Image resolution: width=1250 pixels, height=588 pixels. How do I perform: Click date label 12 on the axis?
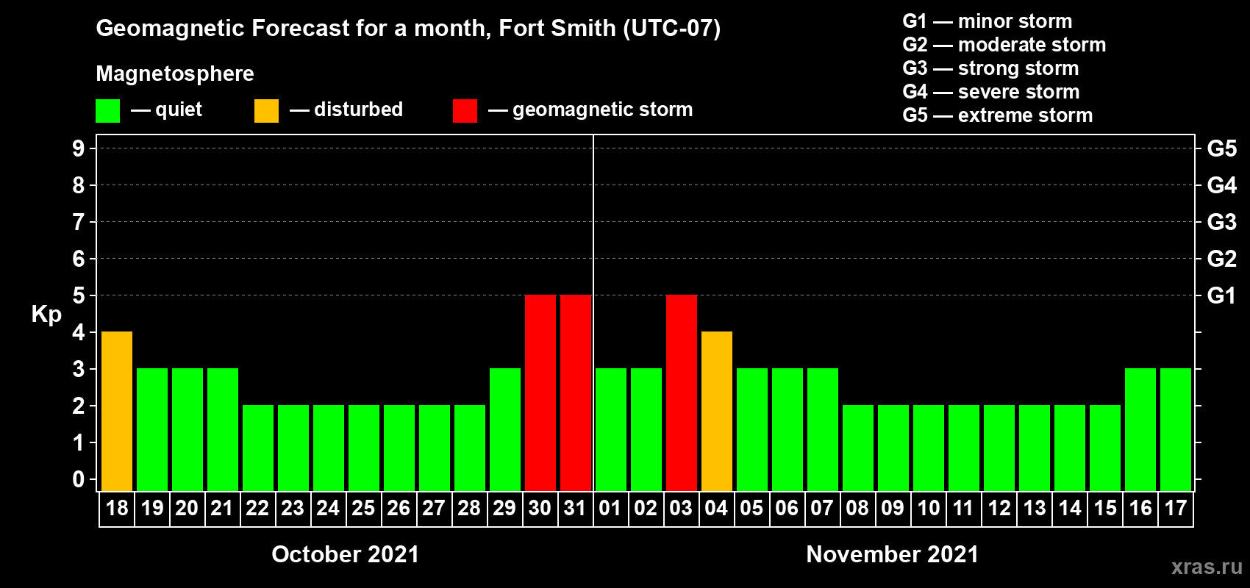pyautogui.click(x=999, y=508)
